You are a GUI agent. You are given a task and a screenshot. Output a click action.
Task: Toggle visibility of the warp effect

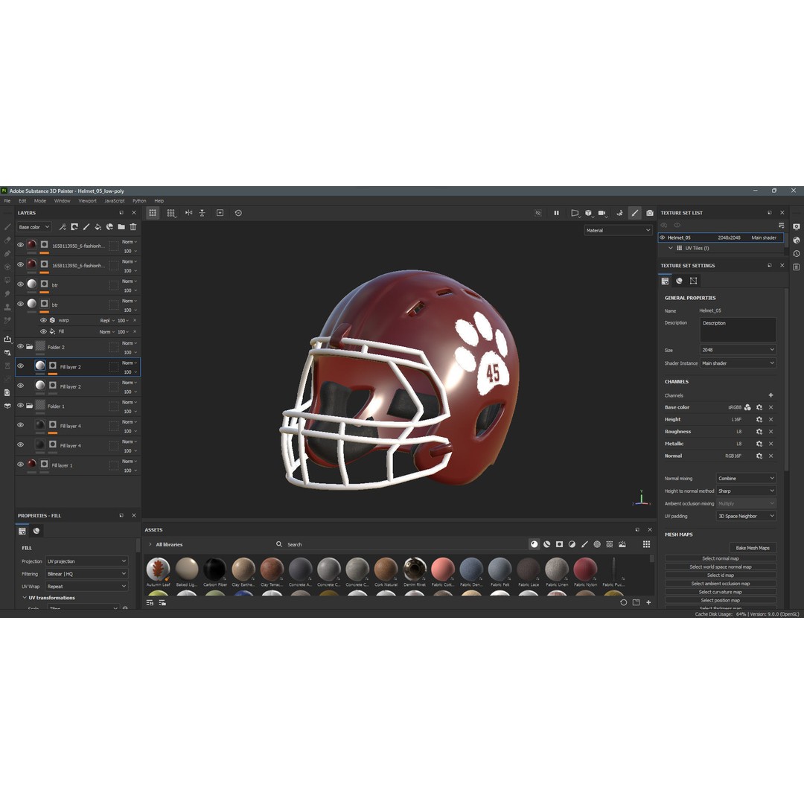42,320
